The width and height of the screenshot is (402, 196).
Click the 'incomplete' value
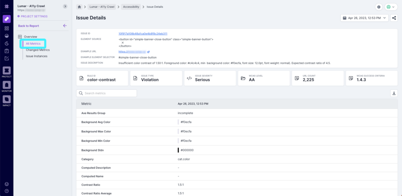point(185,113)
